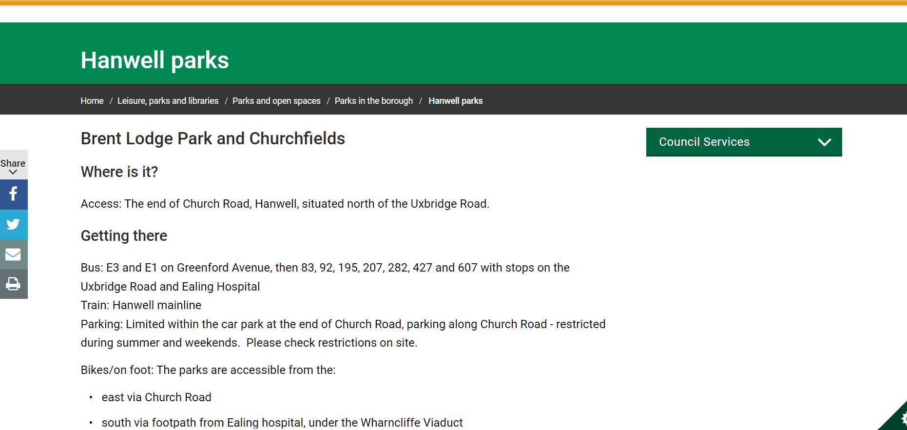This screenshot has width=907, height=430.
Task: Click the Council Services chevron arrow
Action: 824,142
